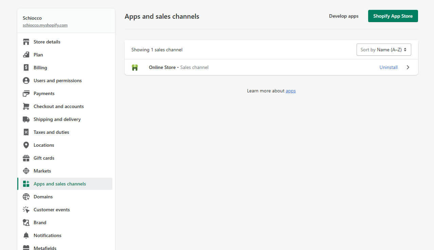Click the Store details storefront icon
Viewport: 434px width, 250px height.
[x=26, y=42]
